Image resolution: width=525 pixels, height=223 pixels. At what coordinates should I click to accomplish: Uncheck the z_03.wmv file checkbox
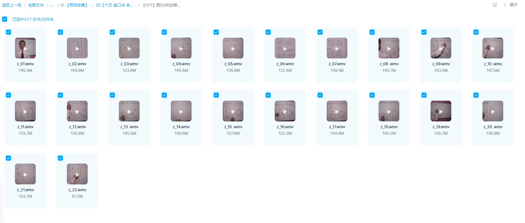[112, 32]
